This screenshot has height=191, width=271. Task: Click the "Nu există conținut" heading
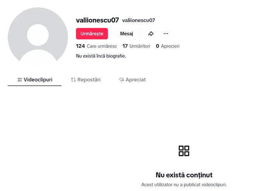(x=184, y=175)
